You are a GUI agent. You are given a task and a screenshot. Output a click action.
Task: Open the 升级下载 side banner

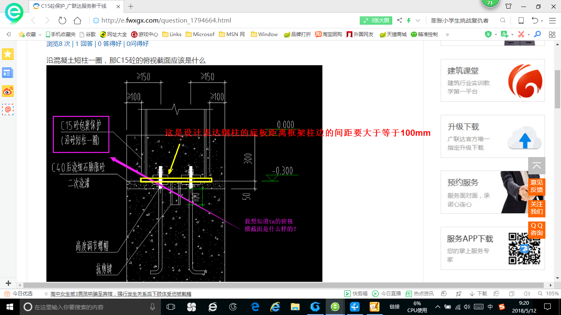pyautogui.click(x=493, y=136)
